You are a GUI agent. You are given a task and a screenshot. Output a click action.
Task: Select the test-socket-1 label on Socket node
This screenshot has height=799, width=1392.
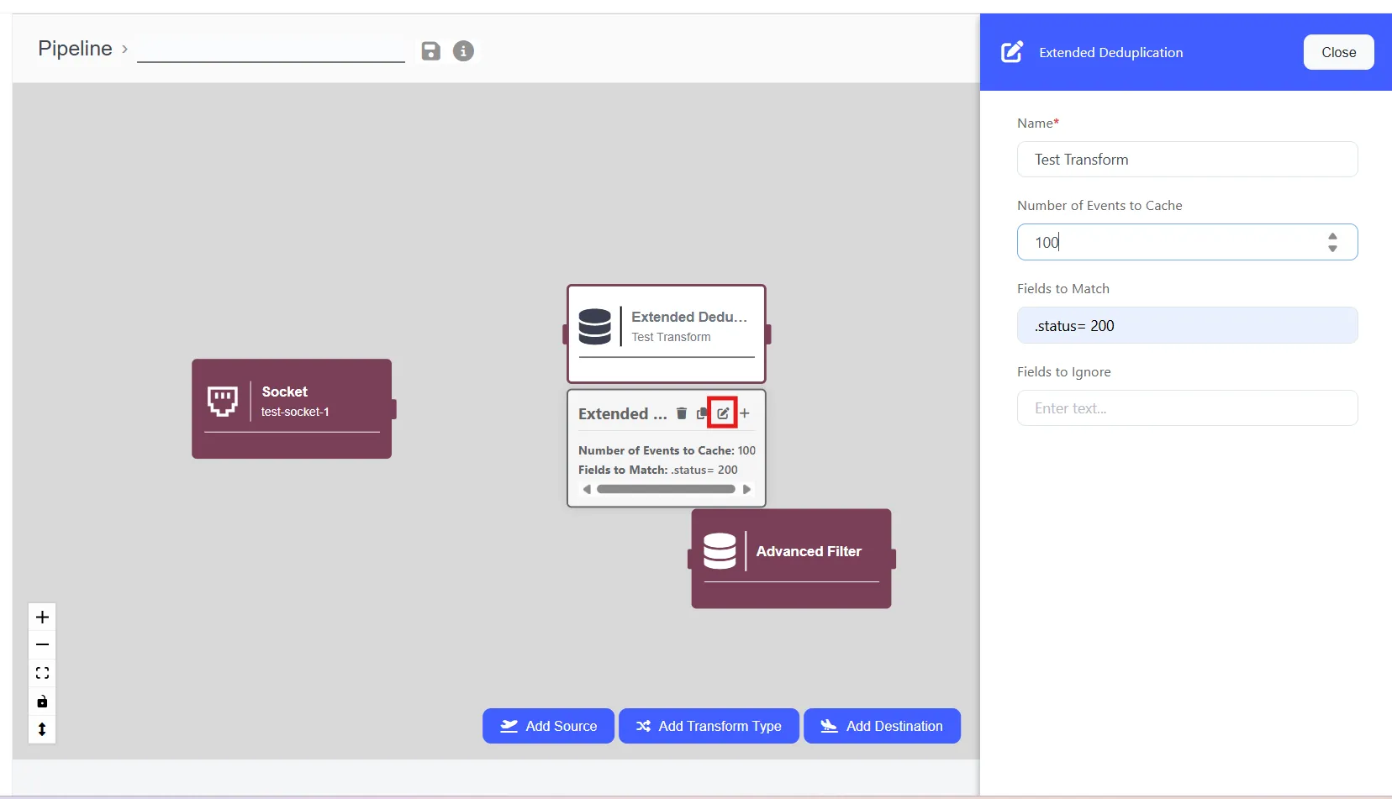pos(295,412)
